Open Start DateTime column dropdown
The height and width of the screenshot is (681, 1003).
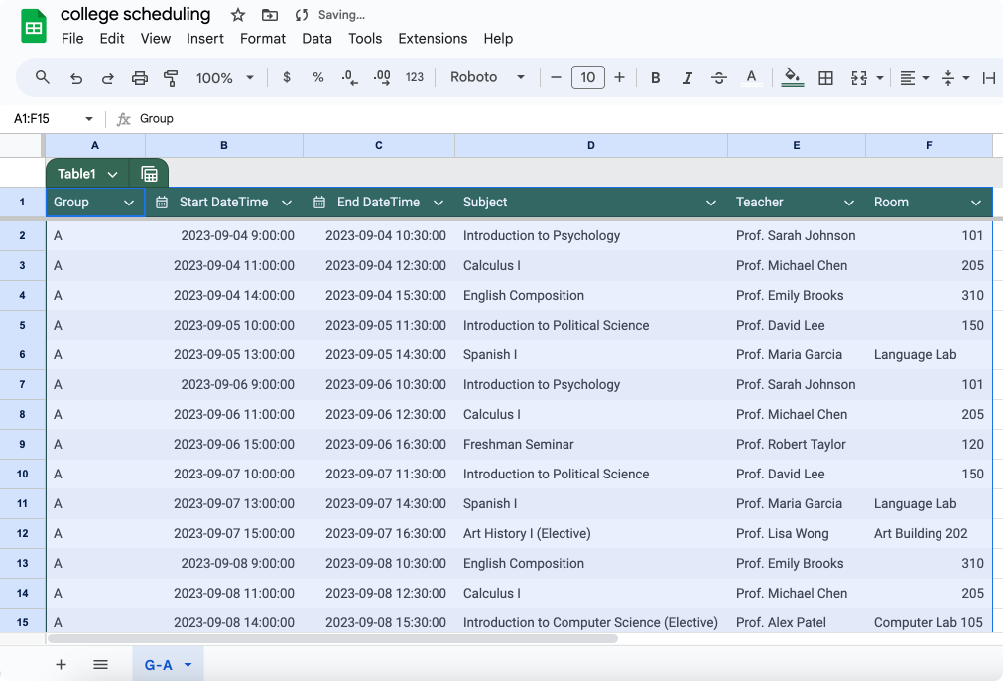pyautogui.click(x=287, y=203)
